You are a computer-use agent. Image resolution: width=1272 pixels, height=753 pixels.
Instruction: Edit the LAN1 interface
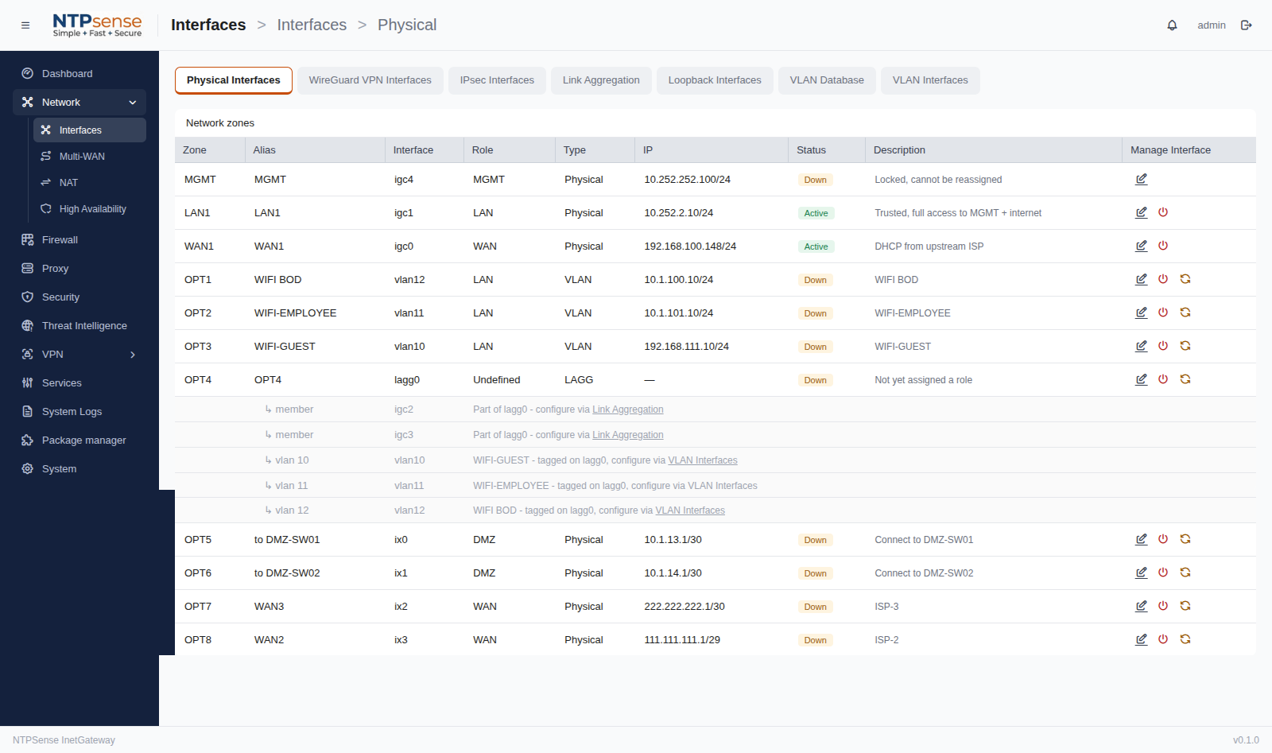pos(1141,213)
